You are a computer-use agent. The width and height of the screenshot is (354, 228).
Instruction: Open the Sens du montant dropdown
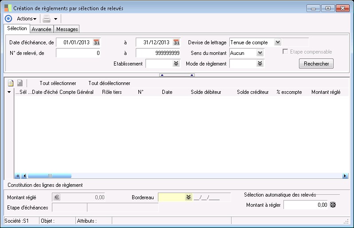260,53
